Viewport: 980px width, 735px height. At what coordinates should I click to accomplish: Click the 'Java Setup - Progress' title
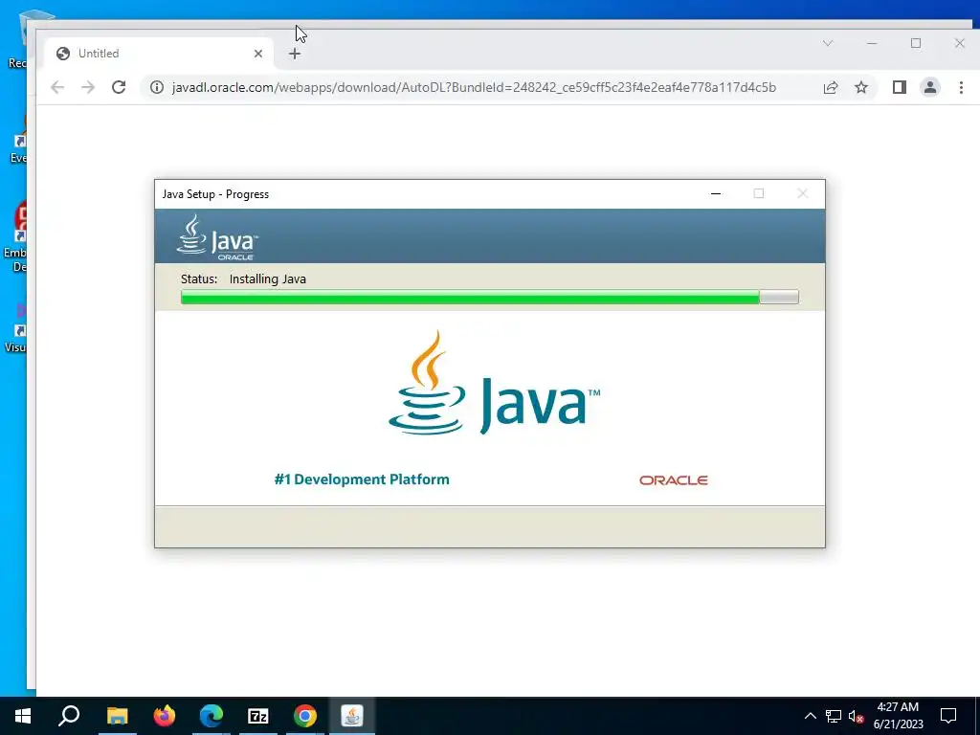215,194
